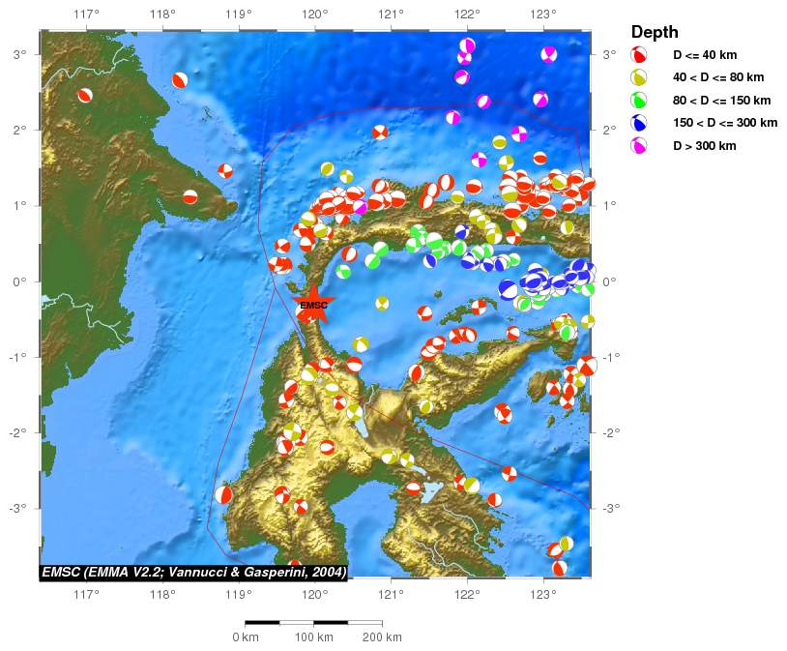Click the magenta legend icon for D > 300 km
Screen dimensions: 787x651
[639, 146]
